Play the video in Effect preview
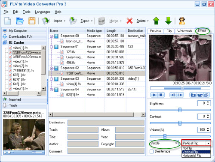 click(x=154, y=95)
